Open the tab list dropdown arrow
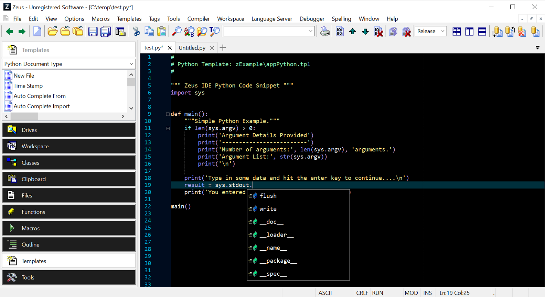Viewport: 545px width, 297px height. [537, 48]
